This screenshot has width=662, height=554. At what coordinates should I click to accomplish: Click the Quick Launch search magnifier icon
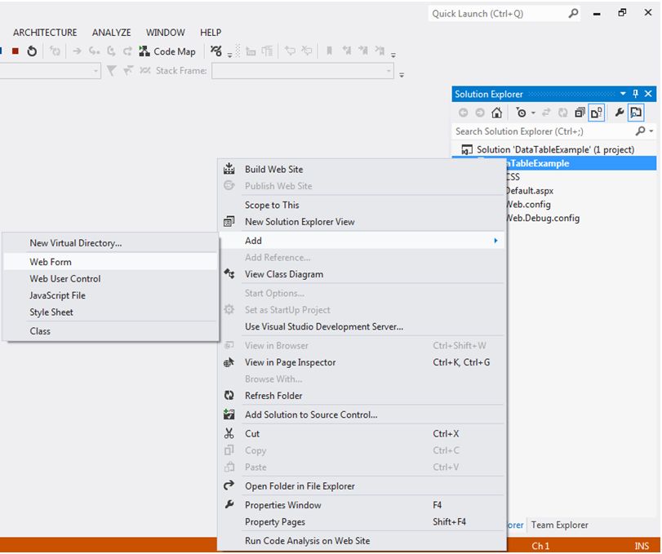coord(573,13)
